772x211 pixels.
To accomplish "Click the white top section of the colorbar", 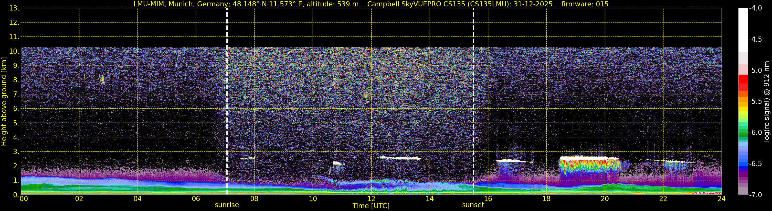I will [x=743, y=30].
